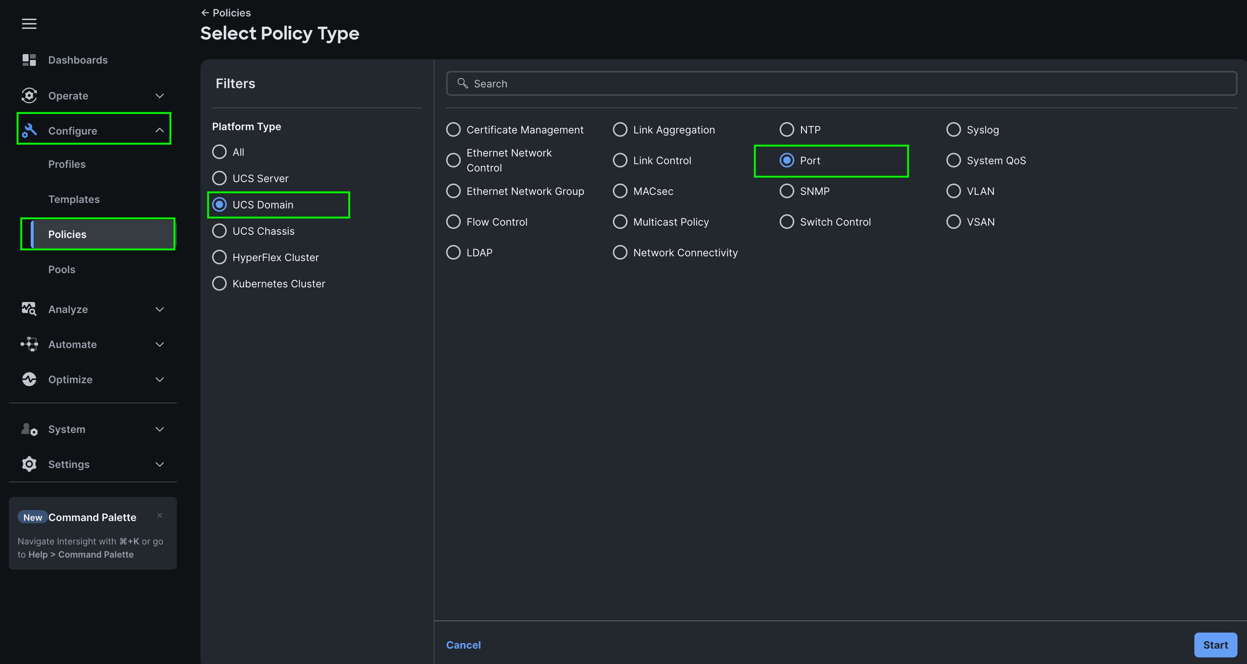Image resolution: width=1247 pixels, height=664 pixels.
Task: Choose Switch Control policy type
Action: pyautogui.click(x=787, y=222)
